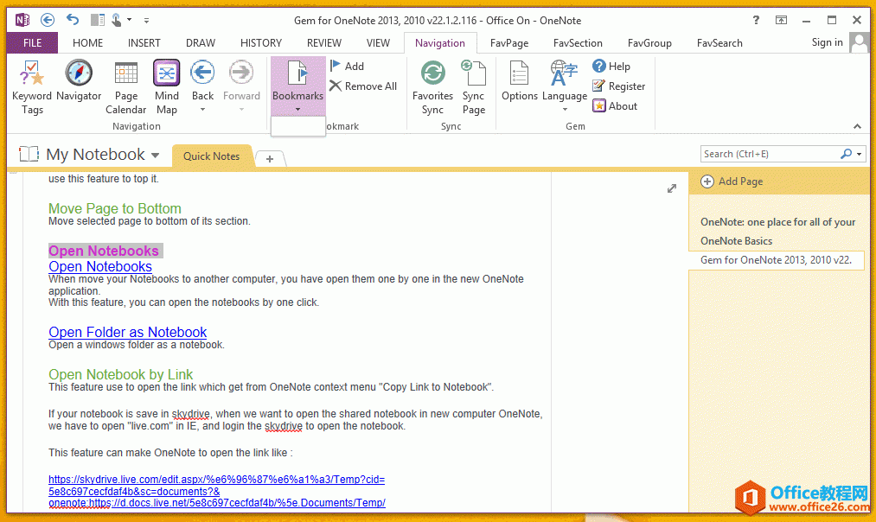
Task: Click the OneNote application icon
Action: point(22,20)
